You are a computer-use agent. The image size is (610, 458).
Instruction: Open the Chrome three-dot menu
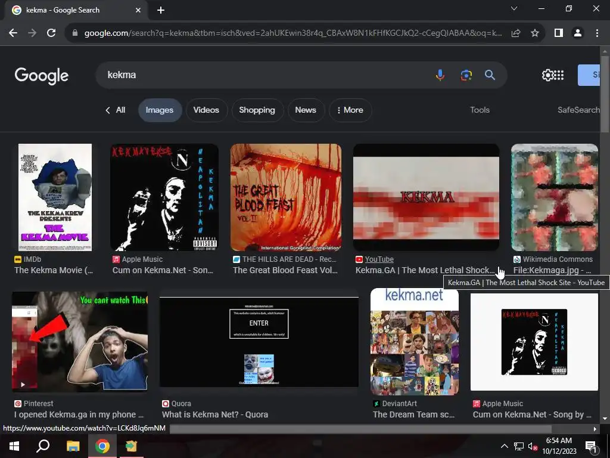coord(597,33)
